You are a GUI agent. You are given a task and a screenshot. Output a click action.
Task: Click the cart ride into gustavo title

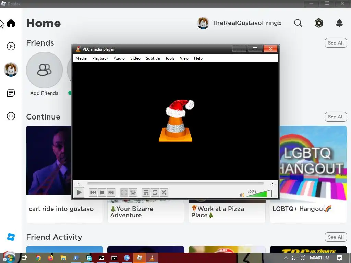tap(61, 209)
